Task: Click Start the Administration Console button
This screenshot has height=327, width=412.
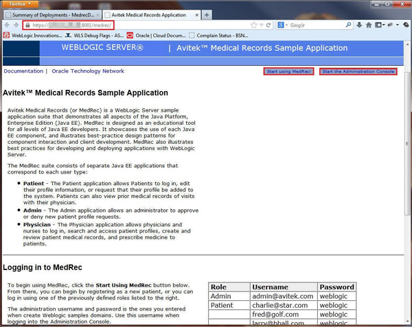Action: click(x=358, y=71)
